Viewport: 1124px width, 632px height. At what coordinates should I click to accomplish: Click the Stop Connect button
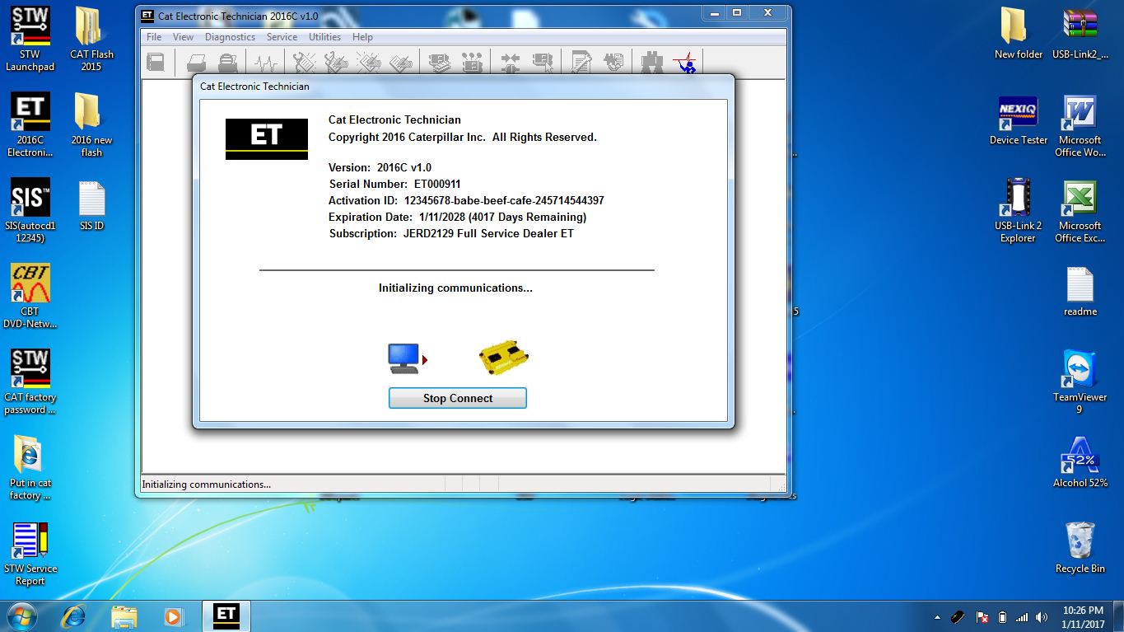(x=457, y=398)
